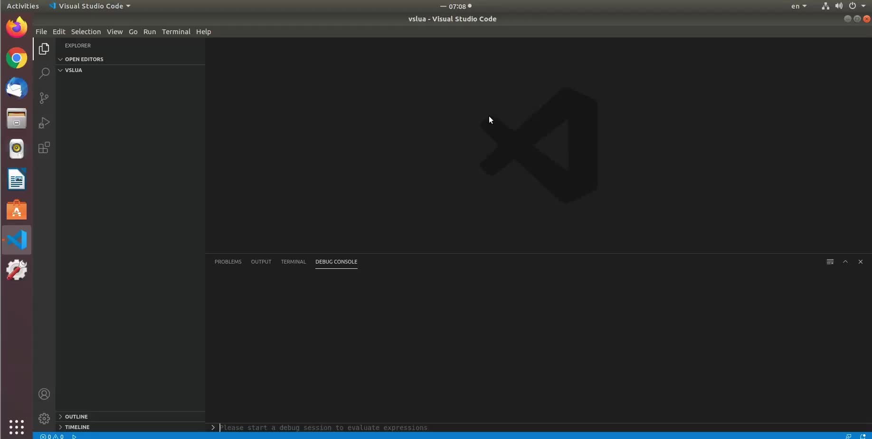Clear the debug console with the list icon
Screen dimensions: 872x439
pyautogui.click(x=830, y=262)
